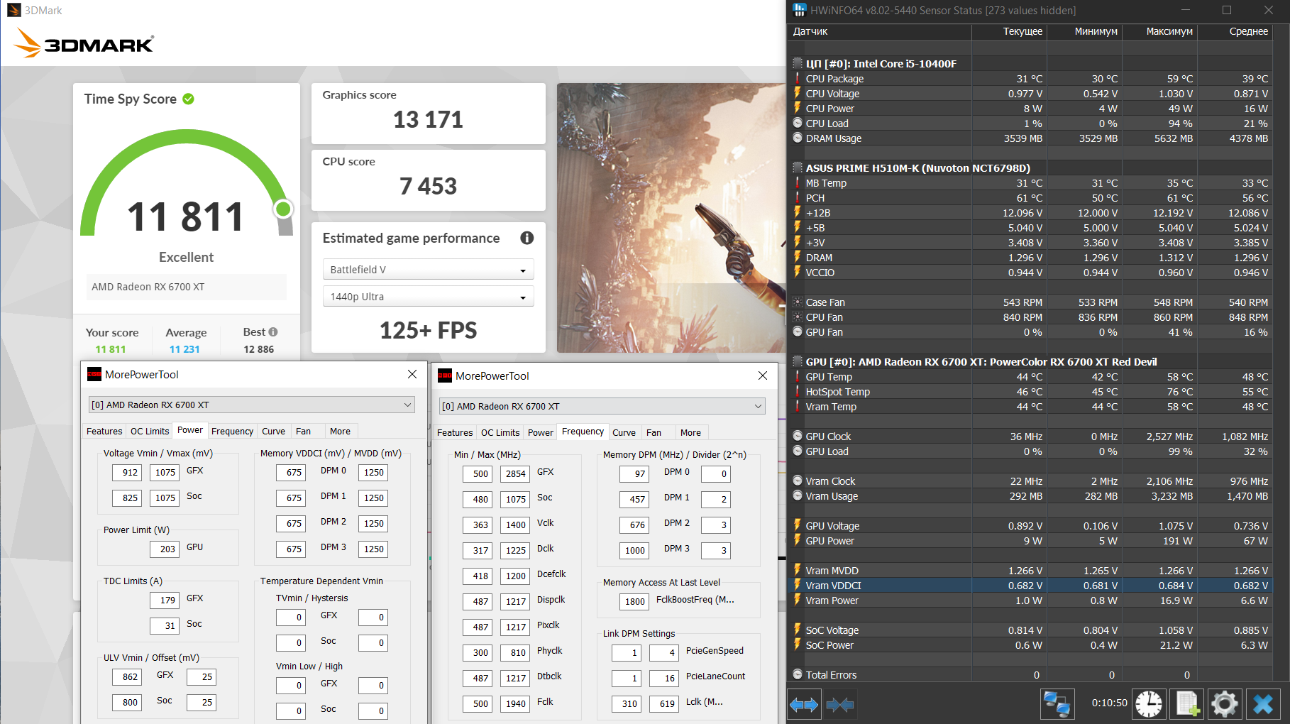
Task: Click the Максимум column header
Action: coord(1159,31)
